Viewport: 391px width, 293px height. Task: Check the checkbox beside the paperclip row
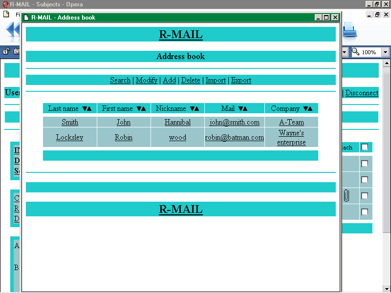pos(365,196)
